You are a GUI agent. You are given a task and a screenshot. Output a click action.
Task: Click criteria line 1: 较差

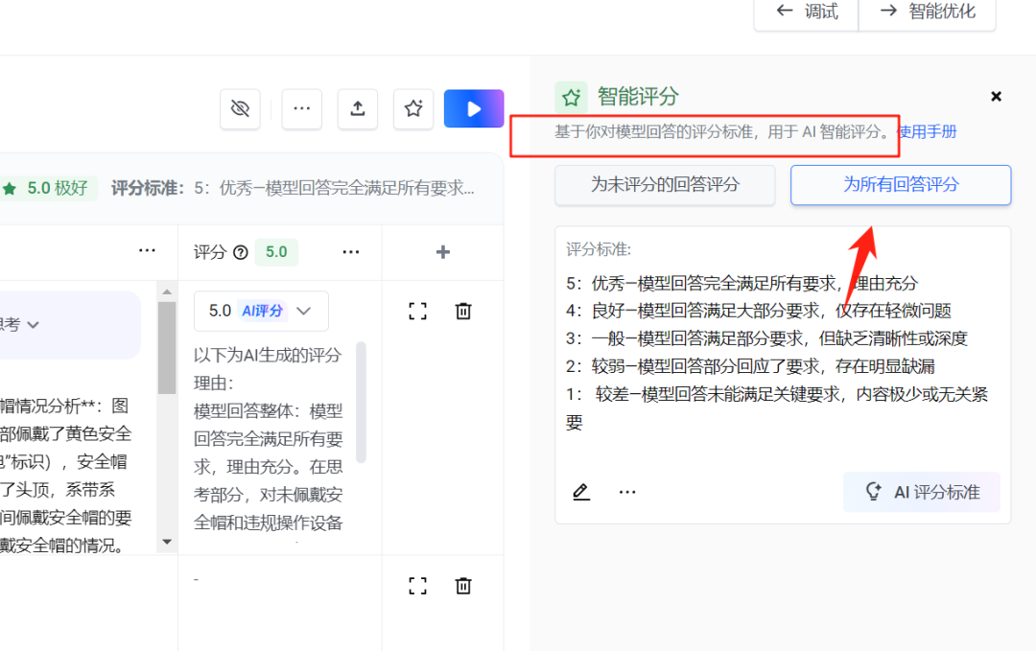(x=777, y=408)
